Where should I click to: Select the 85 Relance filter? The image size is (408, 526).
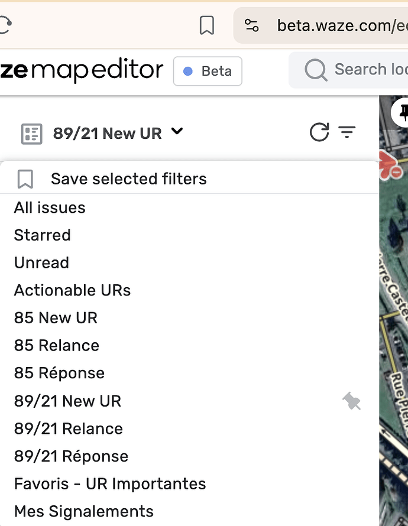[57, 346]
